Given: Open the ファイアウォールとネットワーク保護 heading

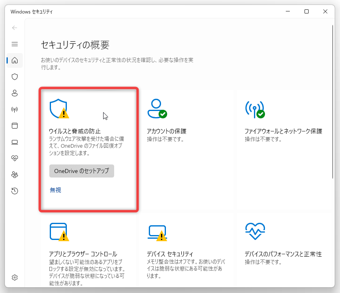Looking at the screenshot, I should pyautogui.click(x=283, y=131).
